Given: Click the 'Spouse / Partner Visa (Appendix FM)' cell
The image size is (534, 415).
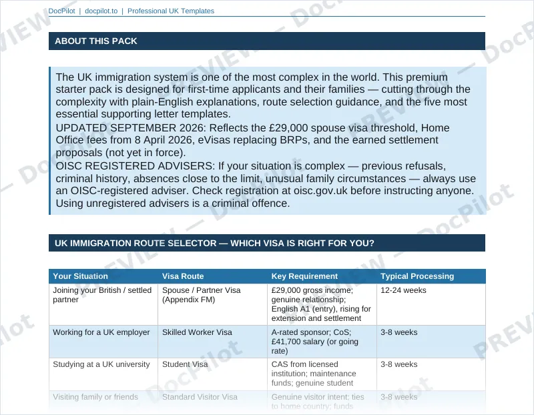Looking at the screenshot, I should tap(212, 304).
